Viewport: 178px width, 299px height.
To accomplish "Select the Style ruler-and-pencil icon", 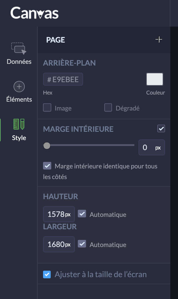I will pos(19,124).
